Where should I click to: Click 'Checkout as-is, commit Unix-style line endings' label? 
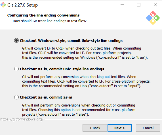click(x=62, y=69)
